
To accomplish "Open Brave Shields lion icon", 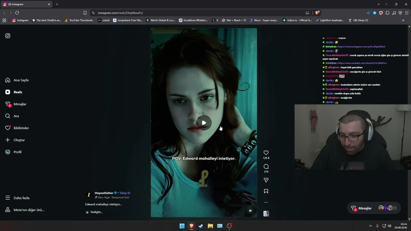I will (x=317, y=13).
